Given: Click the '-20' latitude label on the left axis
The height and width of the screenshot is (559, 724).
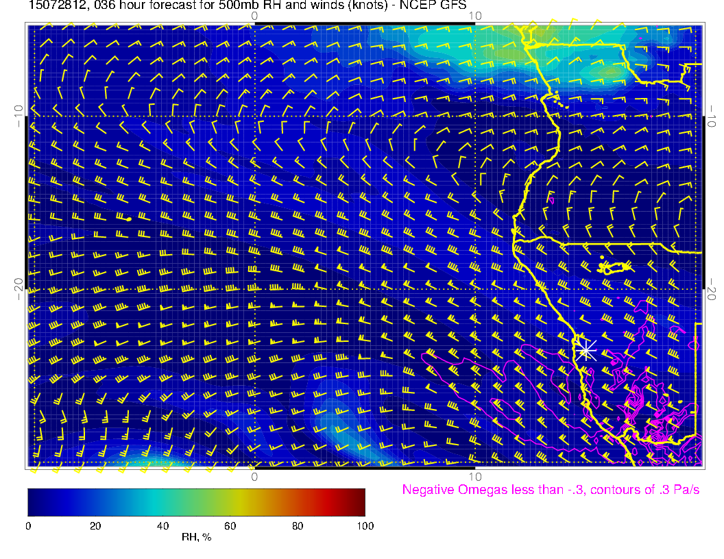Looking at the screenshot, I should coord(18,289).
